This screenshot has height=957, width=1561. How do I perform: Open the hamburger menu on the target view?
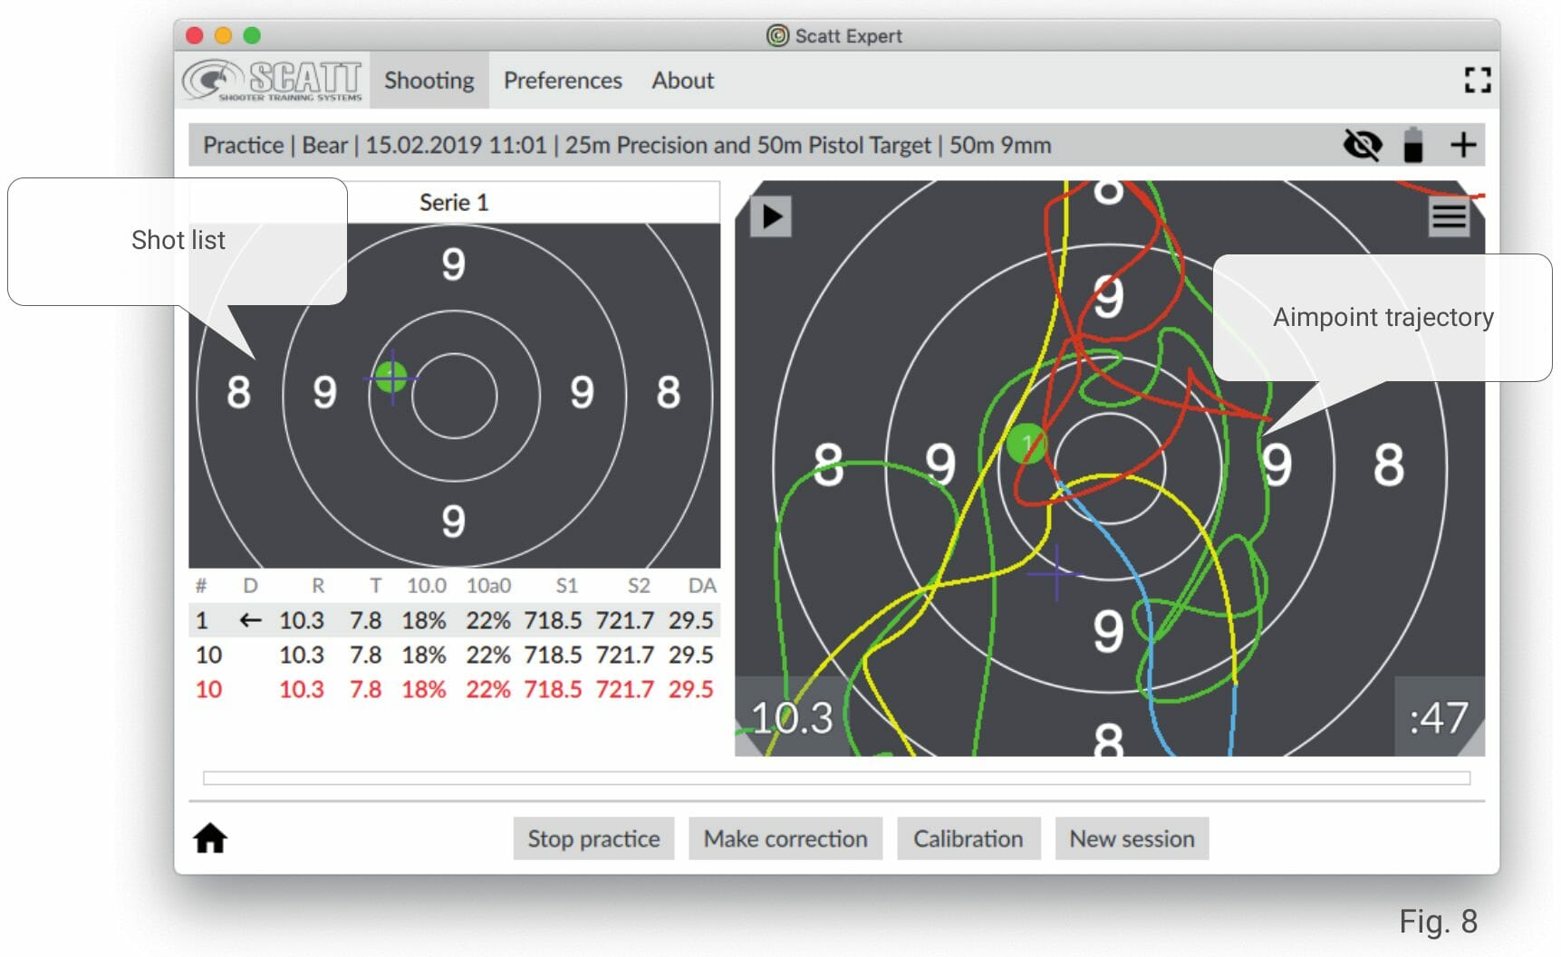[x=1449, y=216]
